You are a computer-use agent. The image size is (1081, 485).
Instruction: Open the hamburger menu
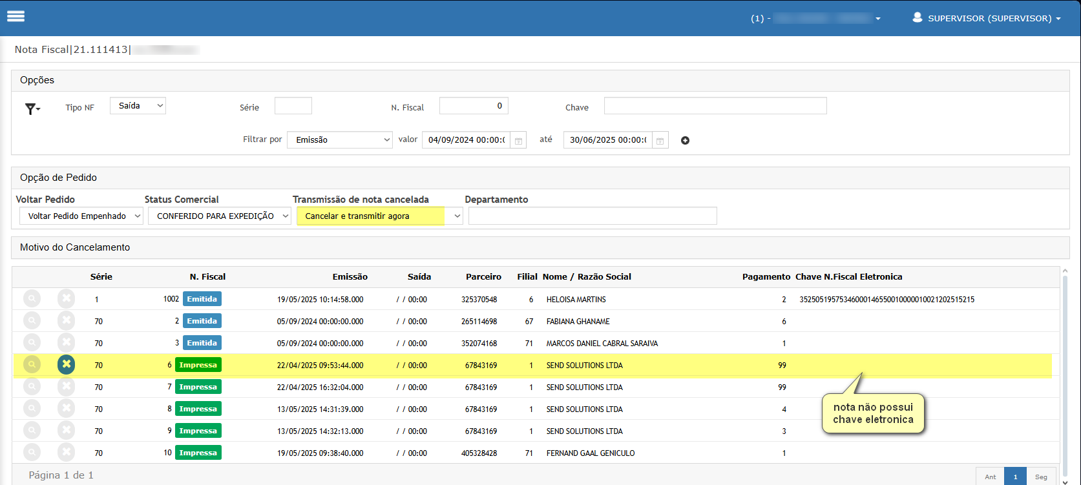click(16, 16)
